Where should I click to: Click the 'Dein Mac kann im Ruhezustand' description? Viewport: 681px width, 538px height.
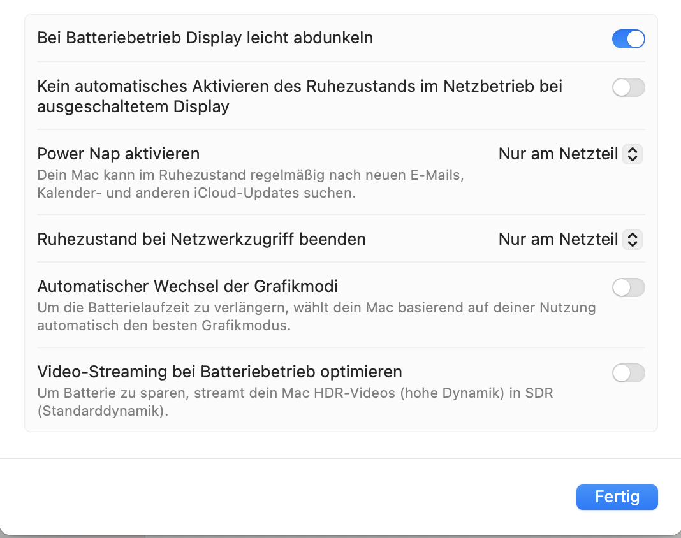tap(251, 184)
